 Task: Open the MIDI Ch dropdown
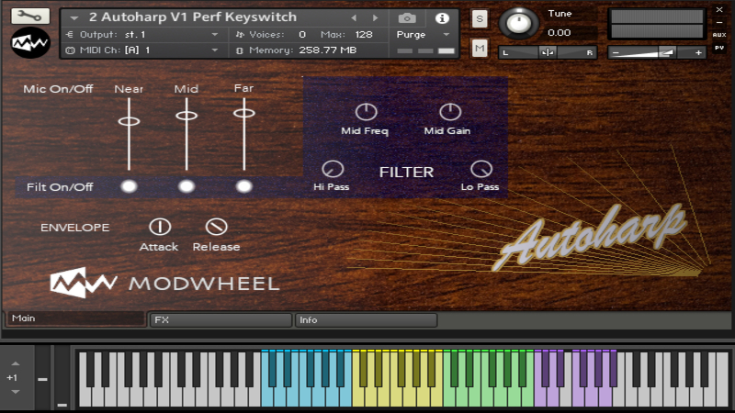tap(215, 50)
